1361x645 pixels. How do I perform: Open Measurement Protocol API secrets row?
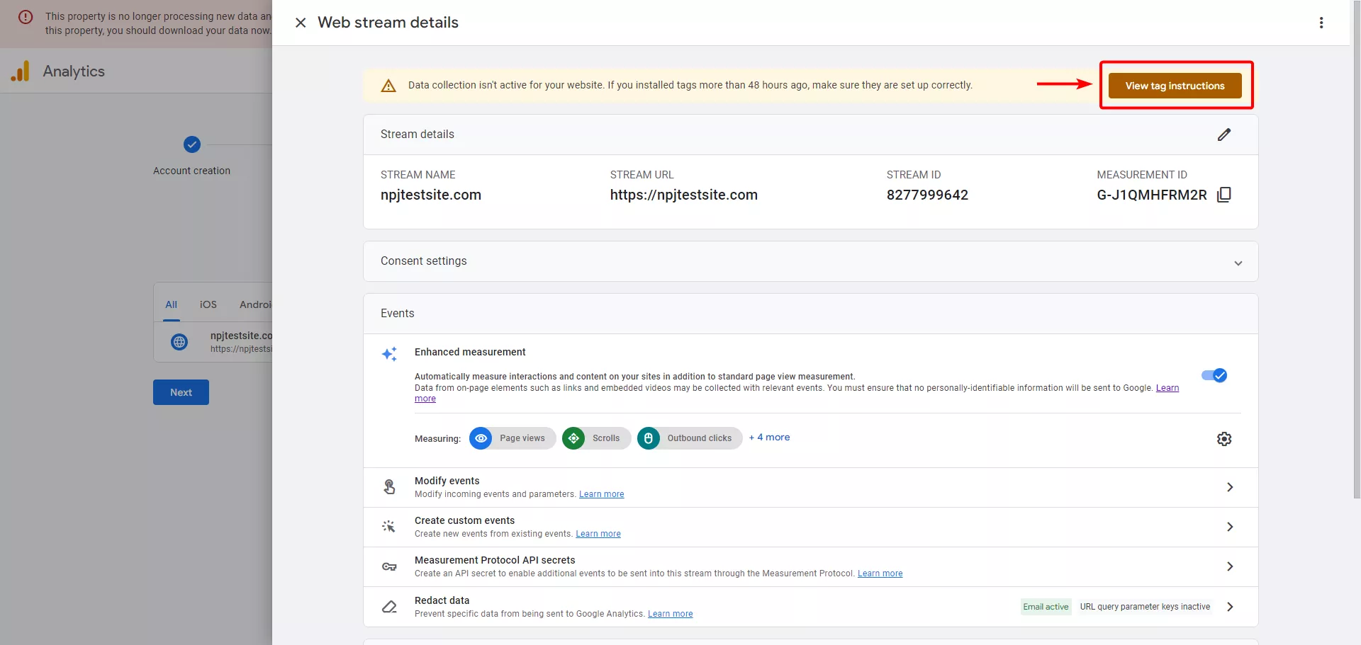(x=810, y=566)
